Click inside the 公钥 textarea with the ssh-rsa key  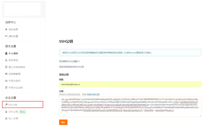coord(130,106)
